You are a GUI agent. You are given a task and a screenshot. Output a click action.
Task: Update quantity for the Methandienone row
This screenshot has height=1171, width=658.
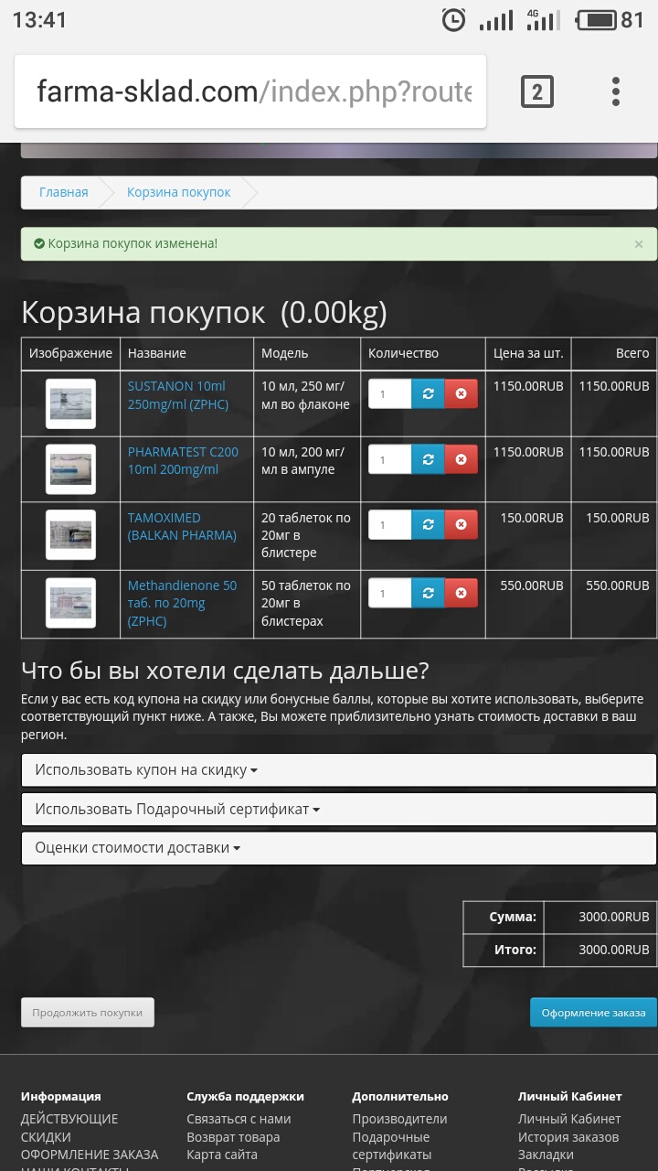point(428,593)
